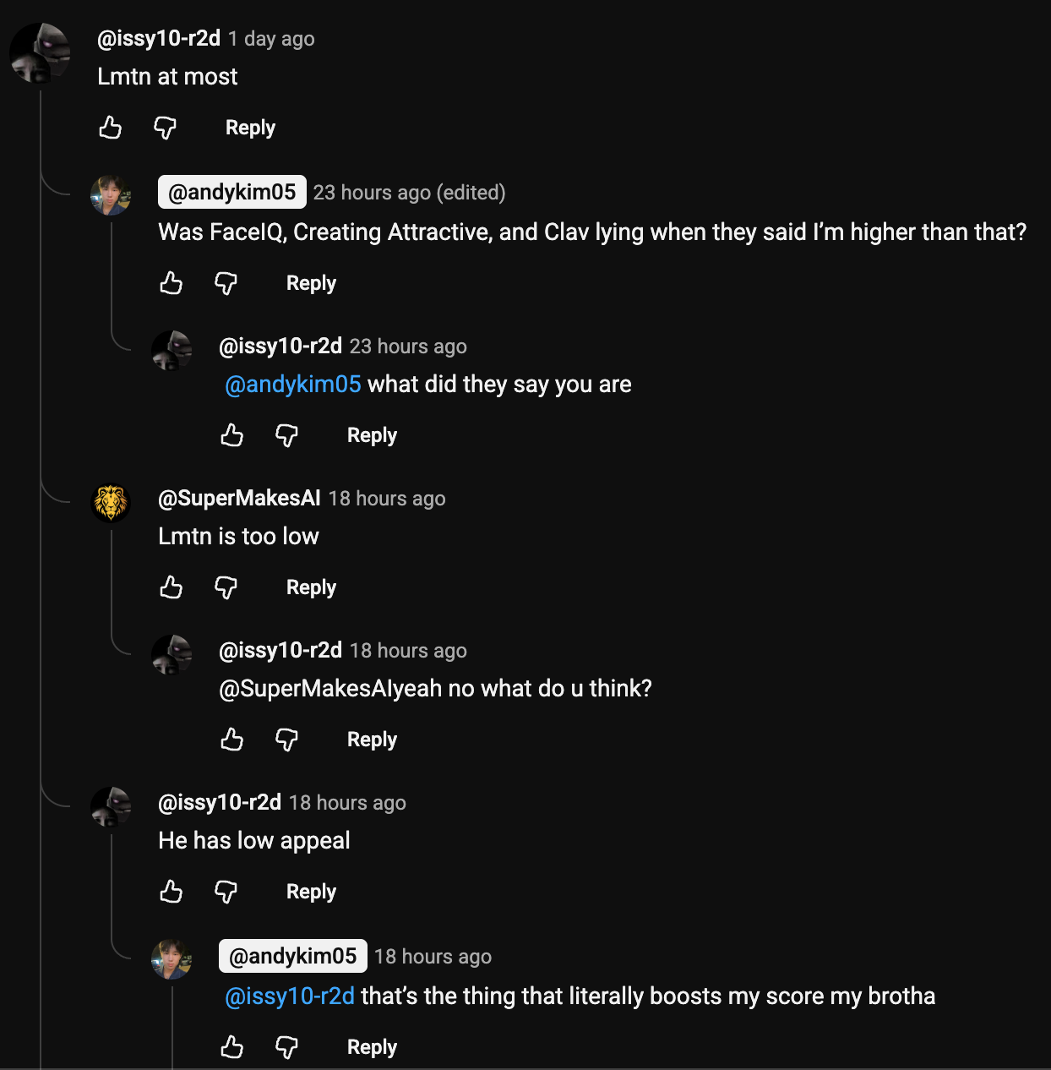
Task: Open the blue @andykim05 mention link
Action: pos(293,385)
